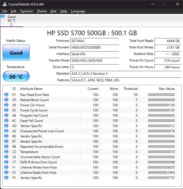Click the status orb for Reported Uncorrectable Errors

pos(6,146)
